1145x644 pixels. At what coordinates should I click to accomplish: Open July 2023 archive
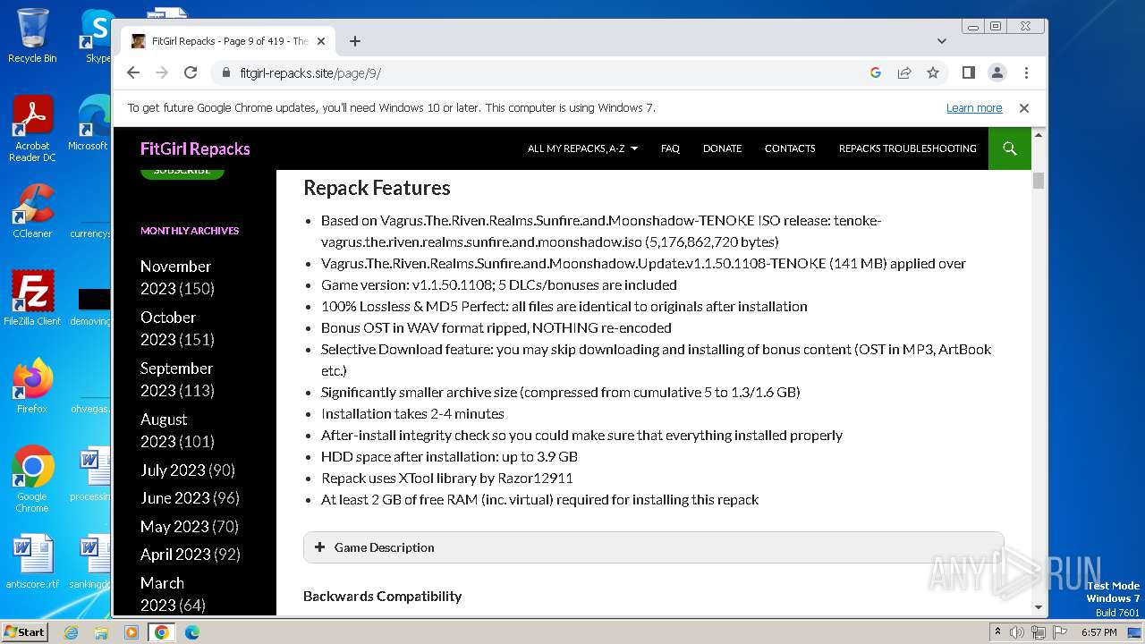173,470
